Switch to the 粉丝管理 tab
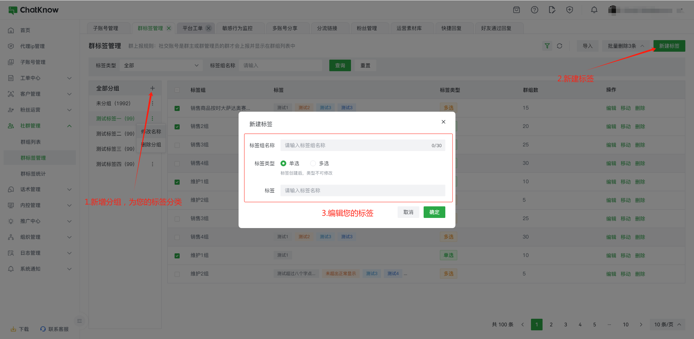 coord(367,28)
